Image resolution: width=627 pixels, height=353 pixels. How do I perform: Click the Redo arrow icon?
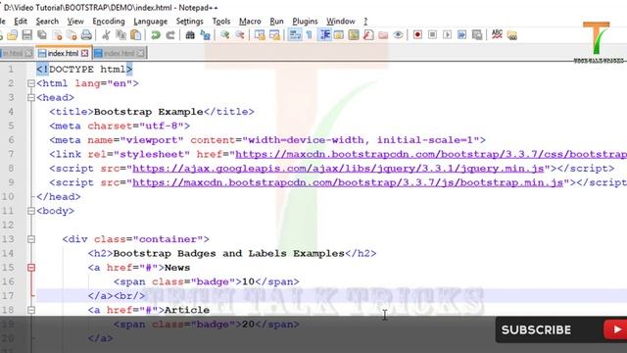pos(170,35)
